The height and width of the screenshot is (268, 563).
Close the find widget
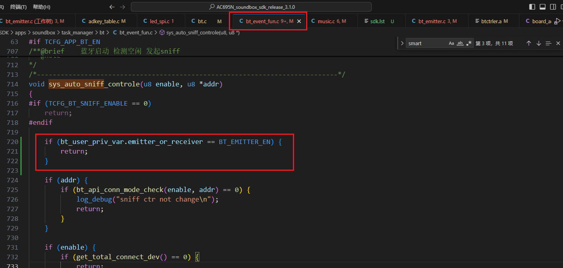tap(558, 43)
